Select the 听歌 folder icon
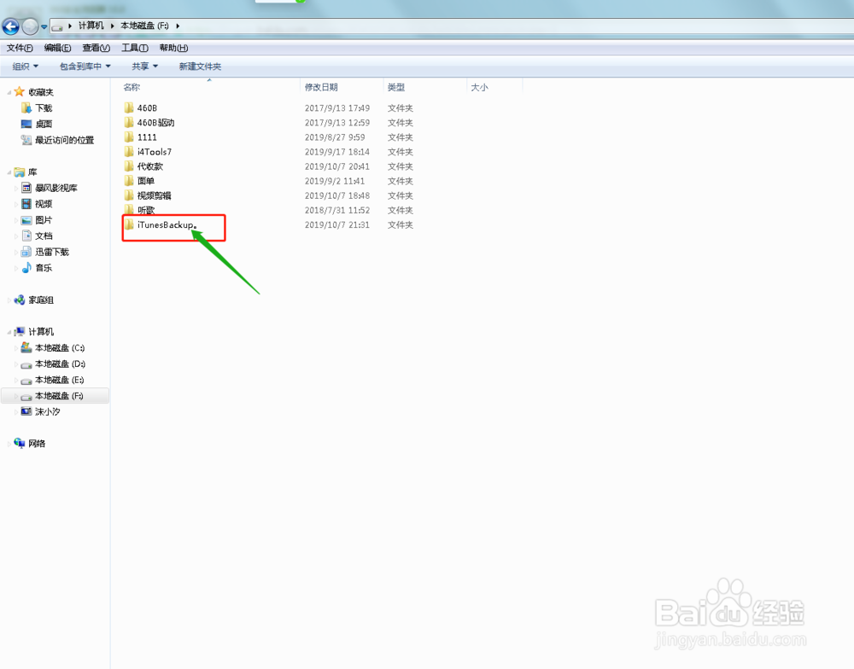The width and height of the screenshot is (854, 669). (x=129, y=210)
